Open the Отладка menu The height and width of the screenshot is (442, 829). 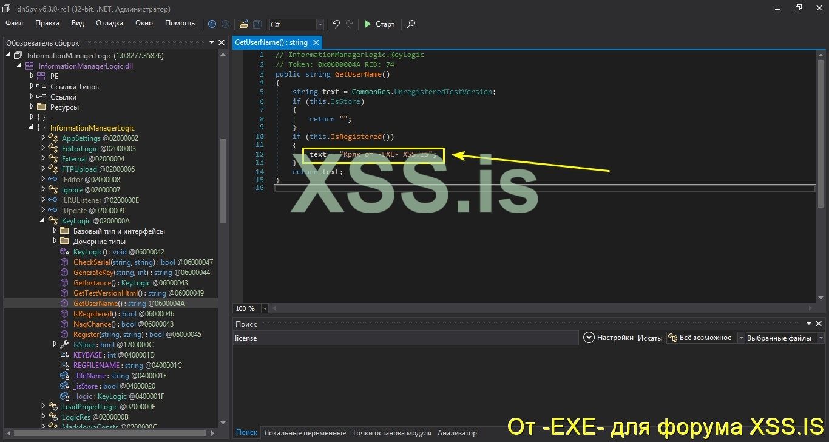click(x=109, y=23)
